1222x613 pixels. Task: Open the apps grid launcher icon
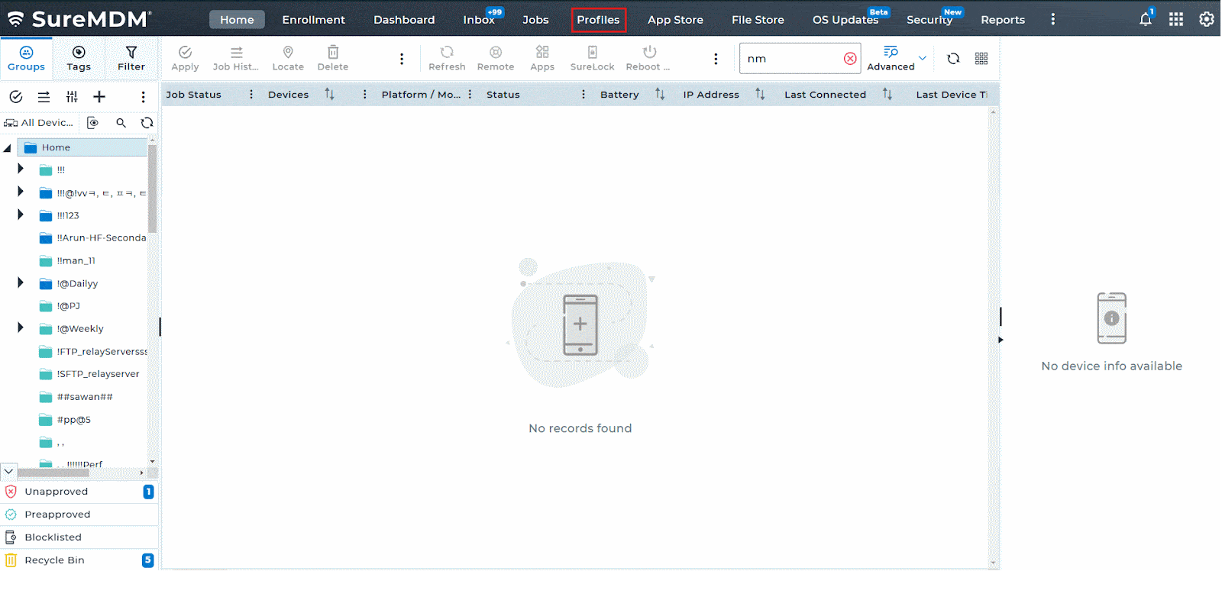pos(1175,20)
